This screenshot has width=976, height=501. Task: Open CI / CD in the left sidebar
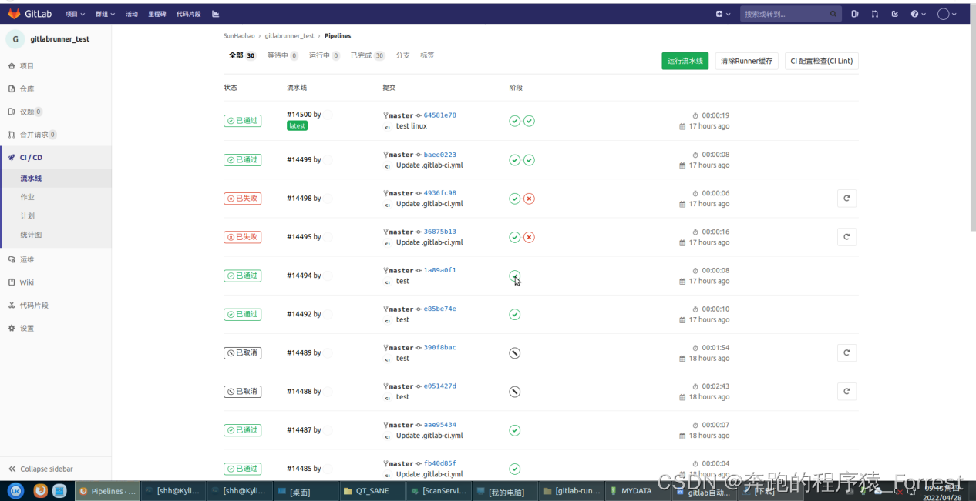coord(31,157)
